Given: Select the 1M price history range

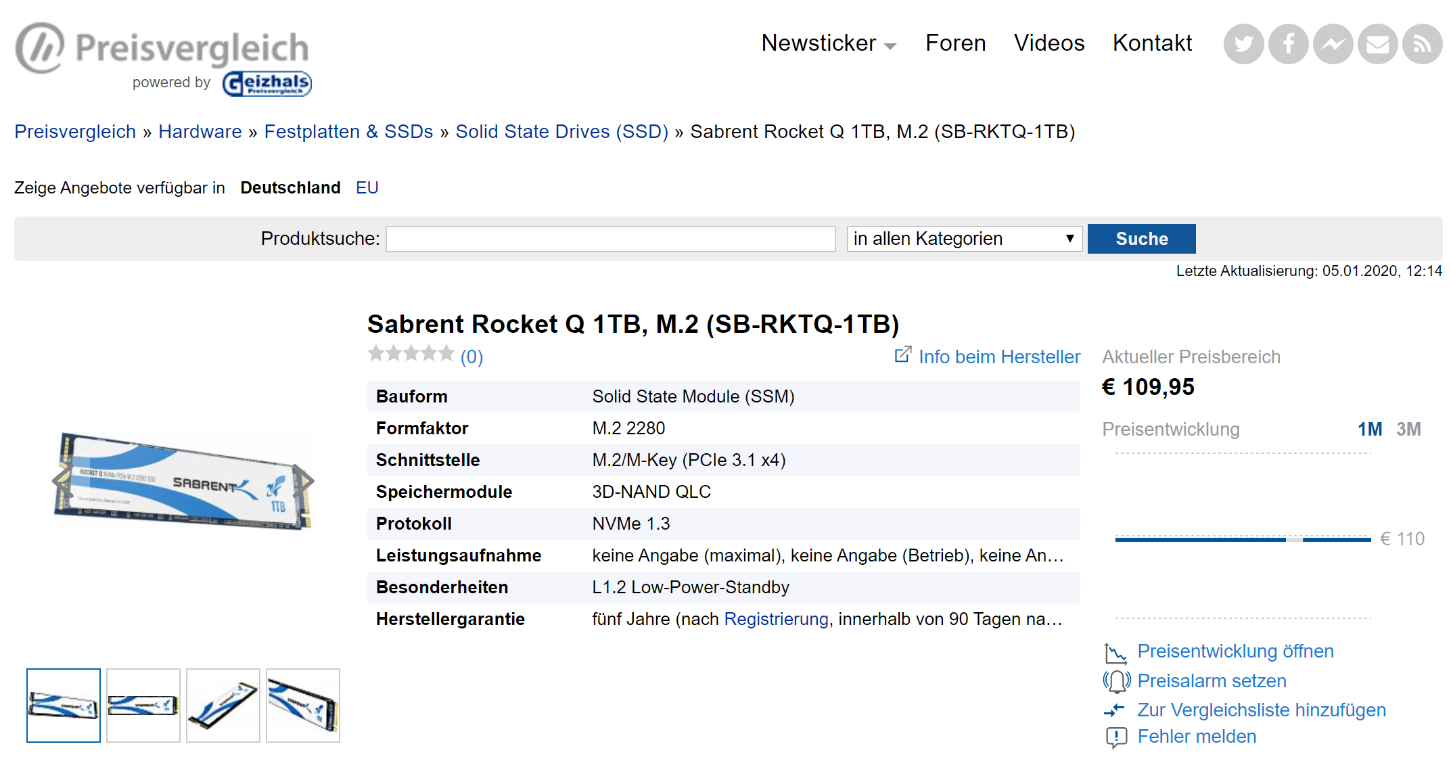Looking at the screenshot, I should [x=1369, y=430].
